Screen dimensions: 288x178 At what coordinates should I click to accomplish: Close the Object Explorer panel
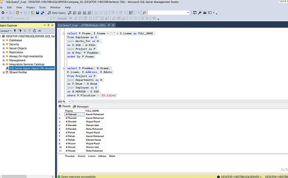pyautogui.click(x=52, y=25)
